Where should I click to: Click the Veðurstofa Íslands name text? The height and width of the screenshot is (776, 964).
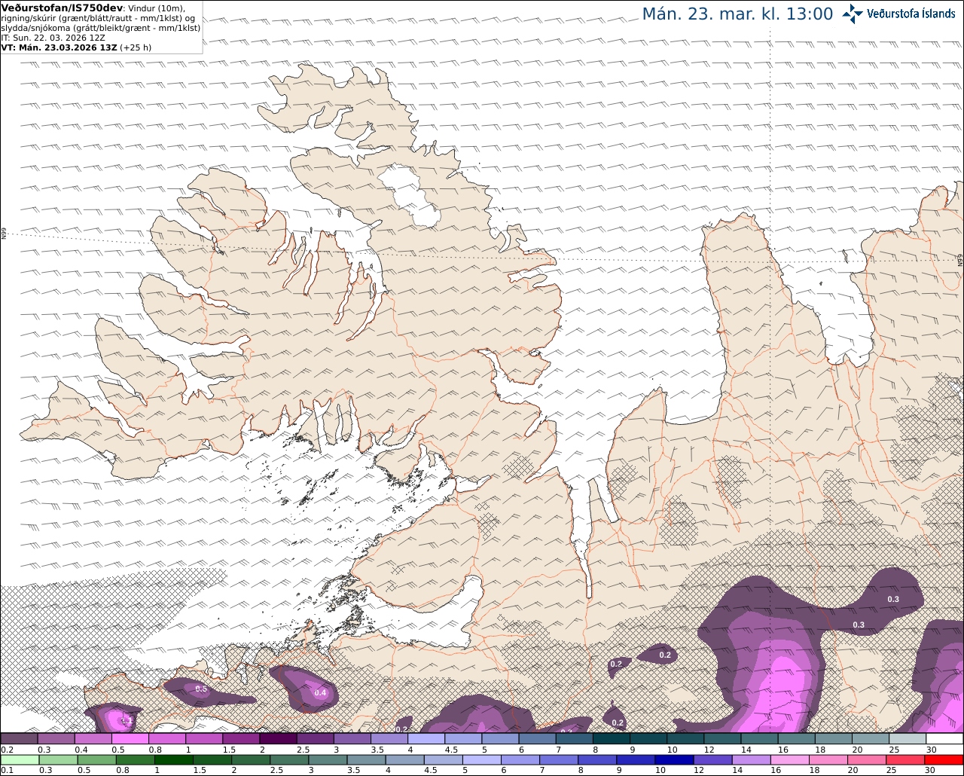911,14
